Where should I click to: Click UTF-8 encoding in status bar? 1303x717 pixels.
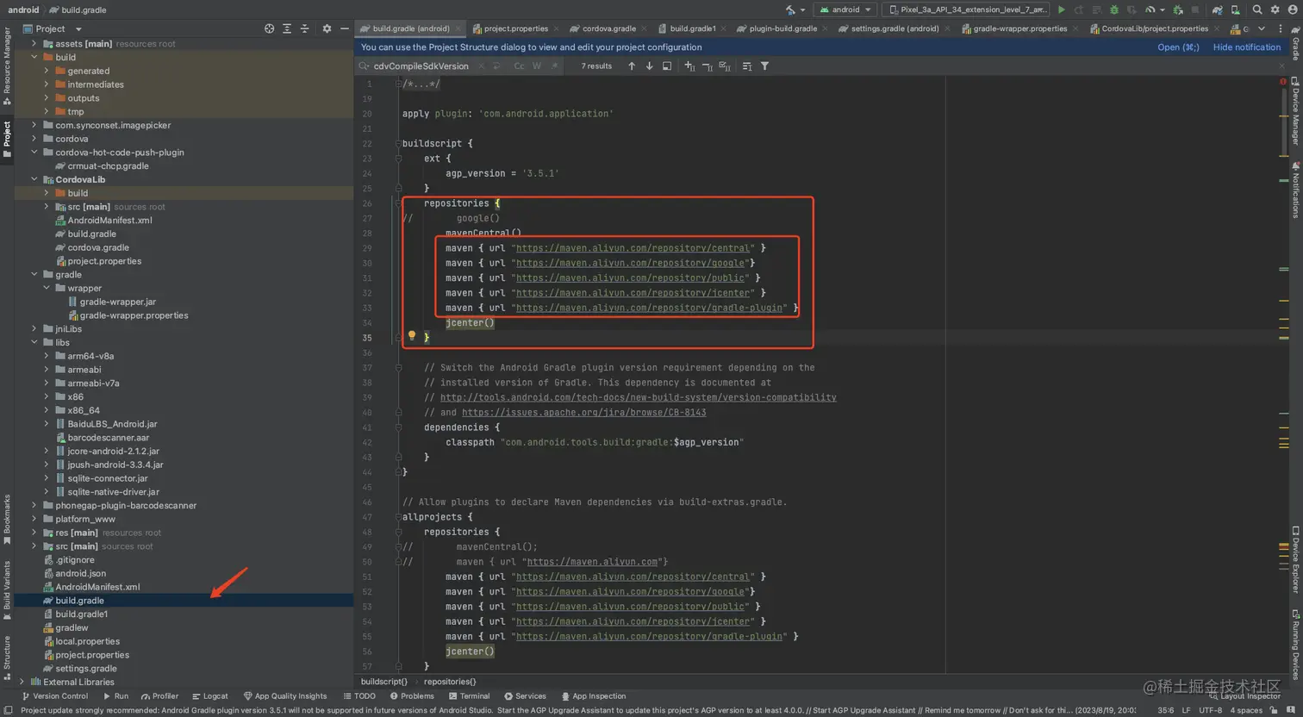pyautogui.click(x=1210, y=710)
